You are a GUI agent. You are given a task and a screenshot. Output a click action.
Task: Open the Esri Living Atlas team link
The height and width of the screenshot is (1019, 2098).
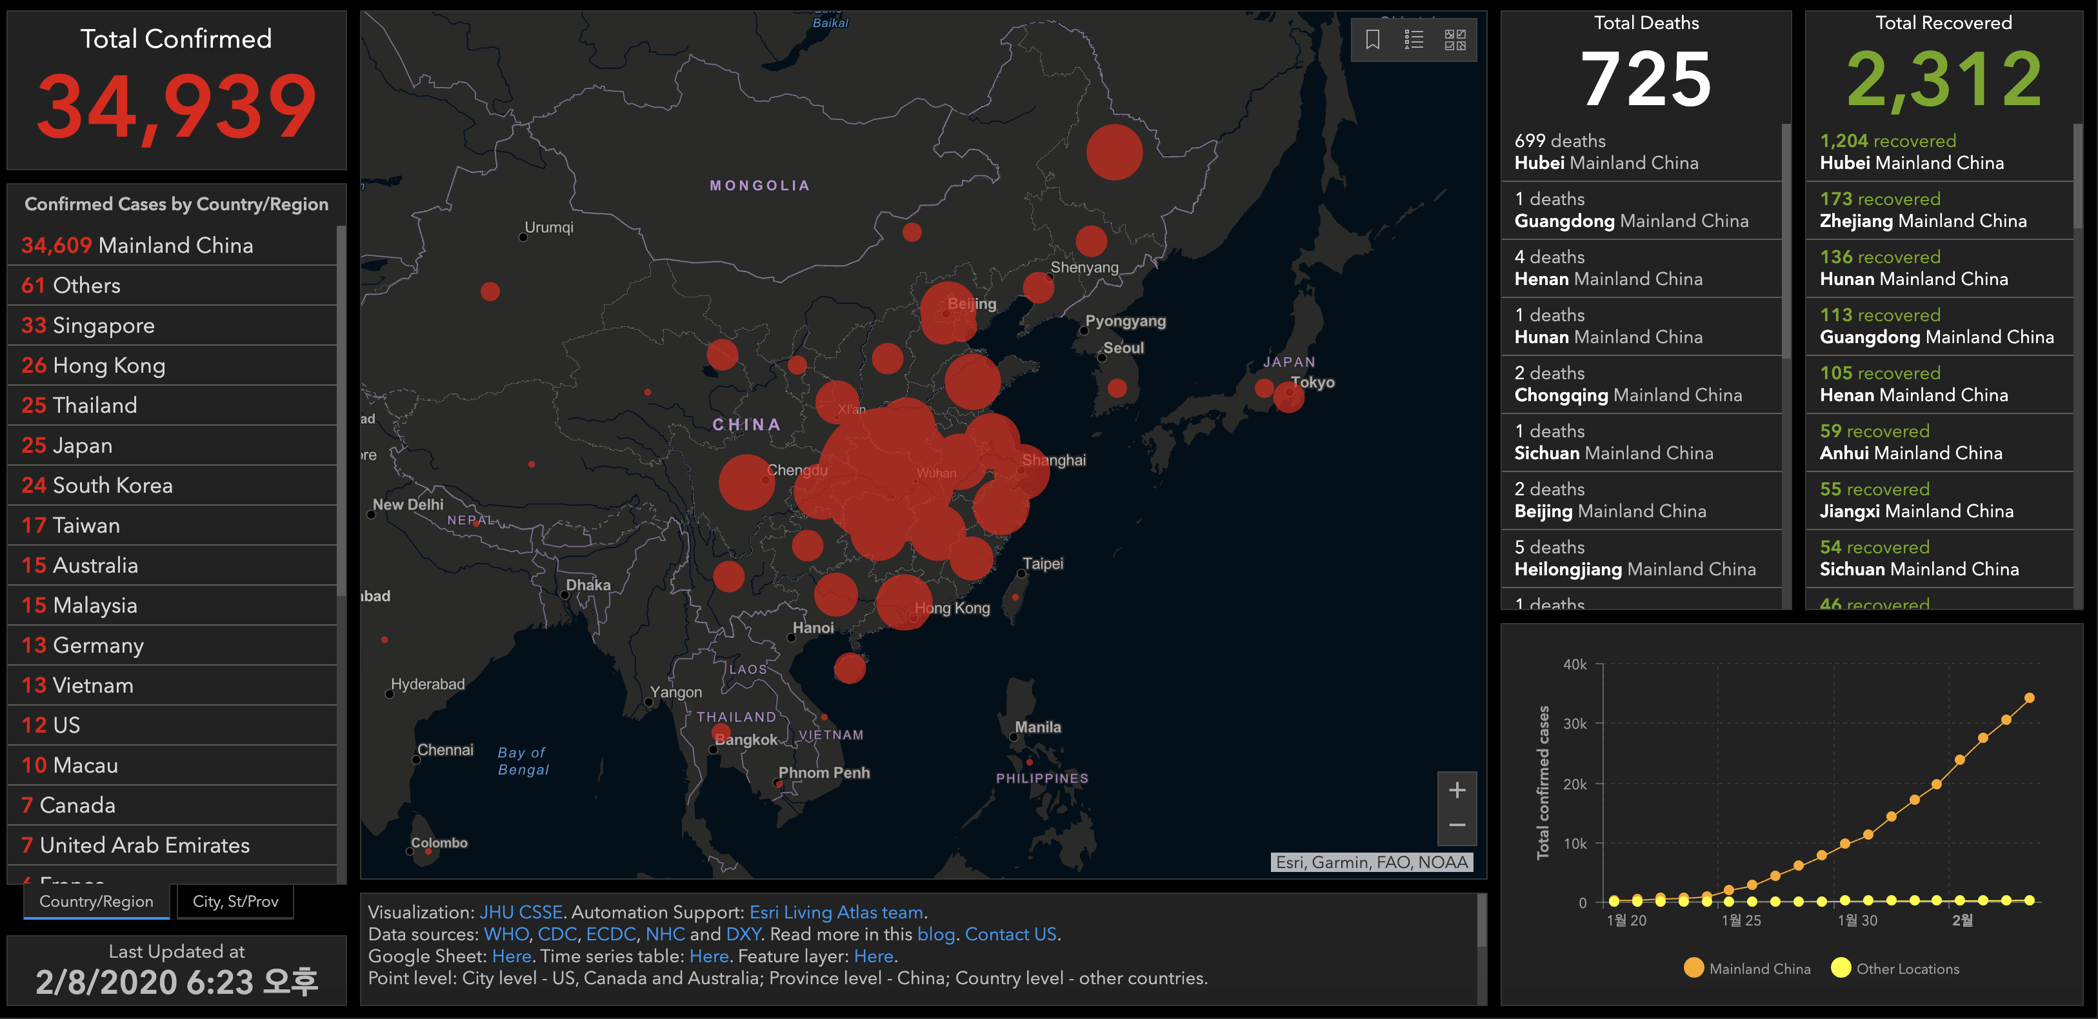click(835, 913)
